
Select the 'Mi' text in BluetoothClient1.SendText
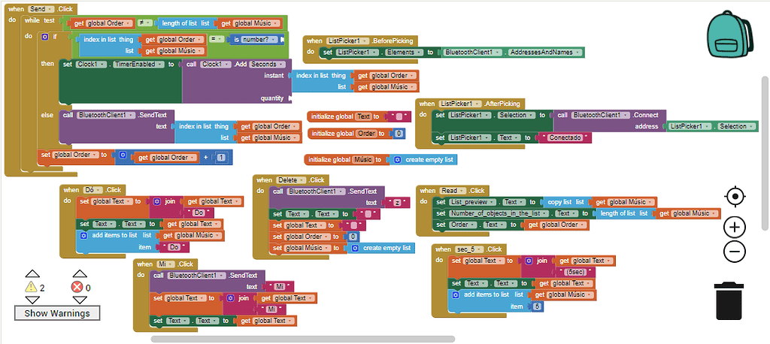(x=278, y=286)
